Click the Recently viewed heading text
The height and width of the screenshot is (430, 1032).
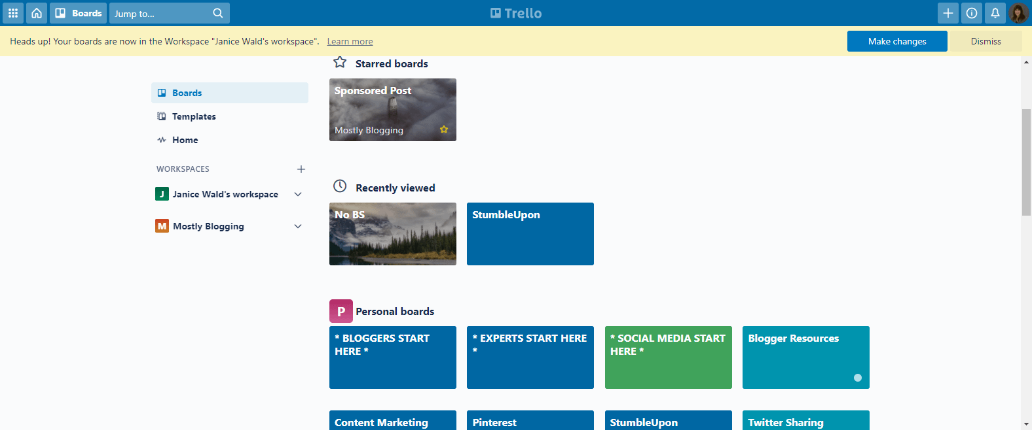tap(396, 188)
